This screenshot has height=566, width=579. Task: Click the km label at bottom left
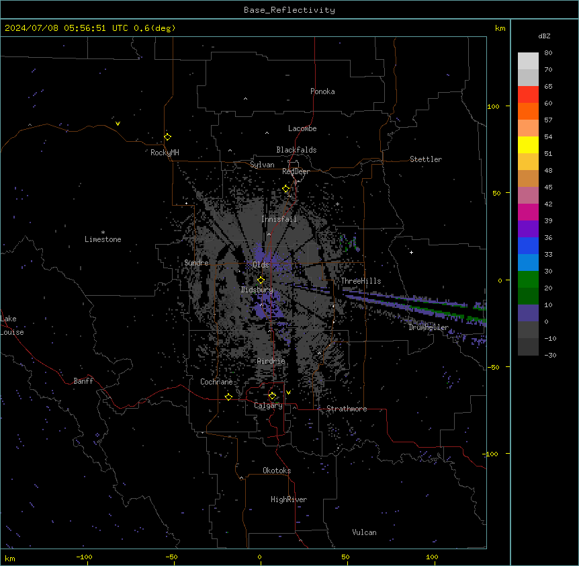(10, 558)
